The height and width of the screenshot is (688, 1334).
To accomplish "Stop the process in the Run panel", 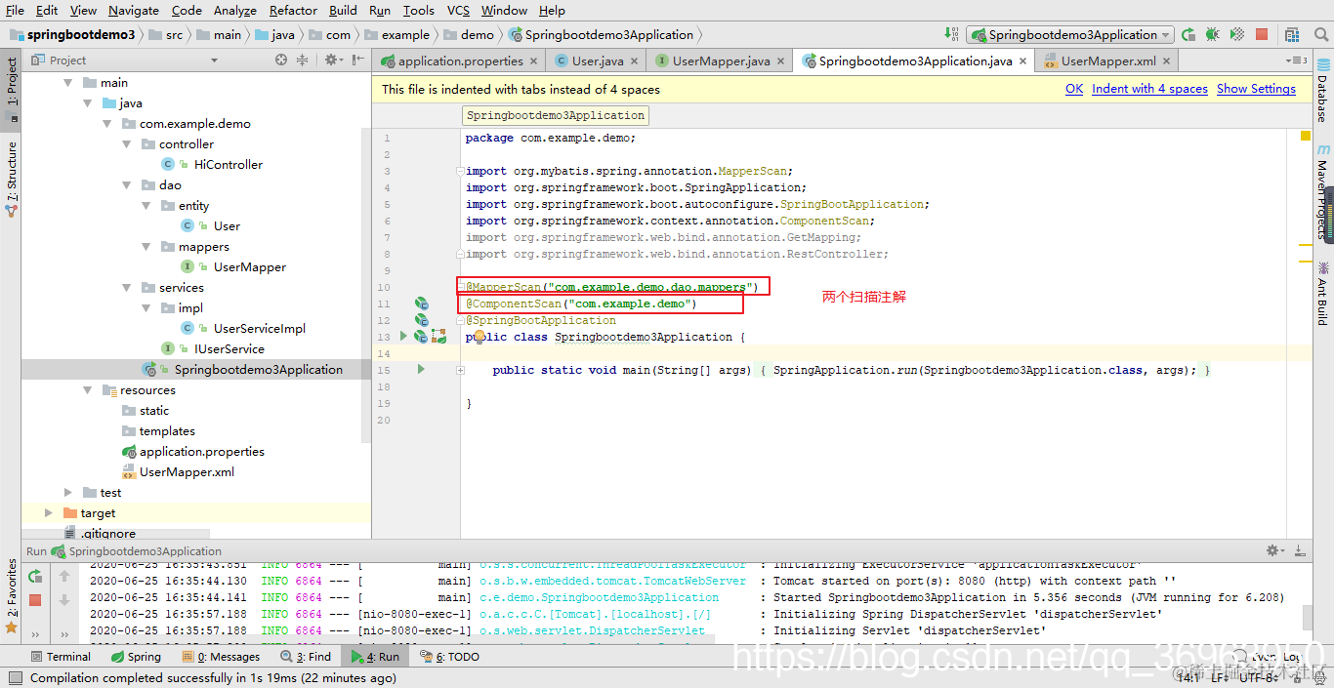I will pyautogui.click(x=35, y=599).
